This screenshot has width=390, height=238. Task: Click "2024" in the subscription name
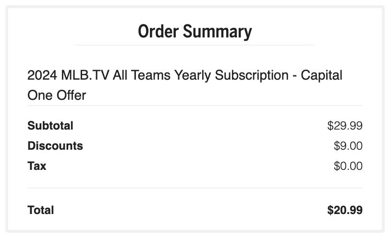click(42, 76)
